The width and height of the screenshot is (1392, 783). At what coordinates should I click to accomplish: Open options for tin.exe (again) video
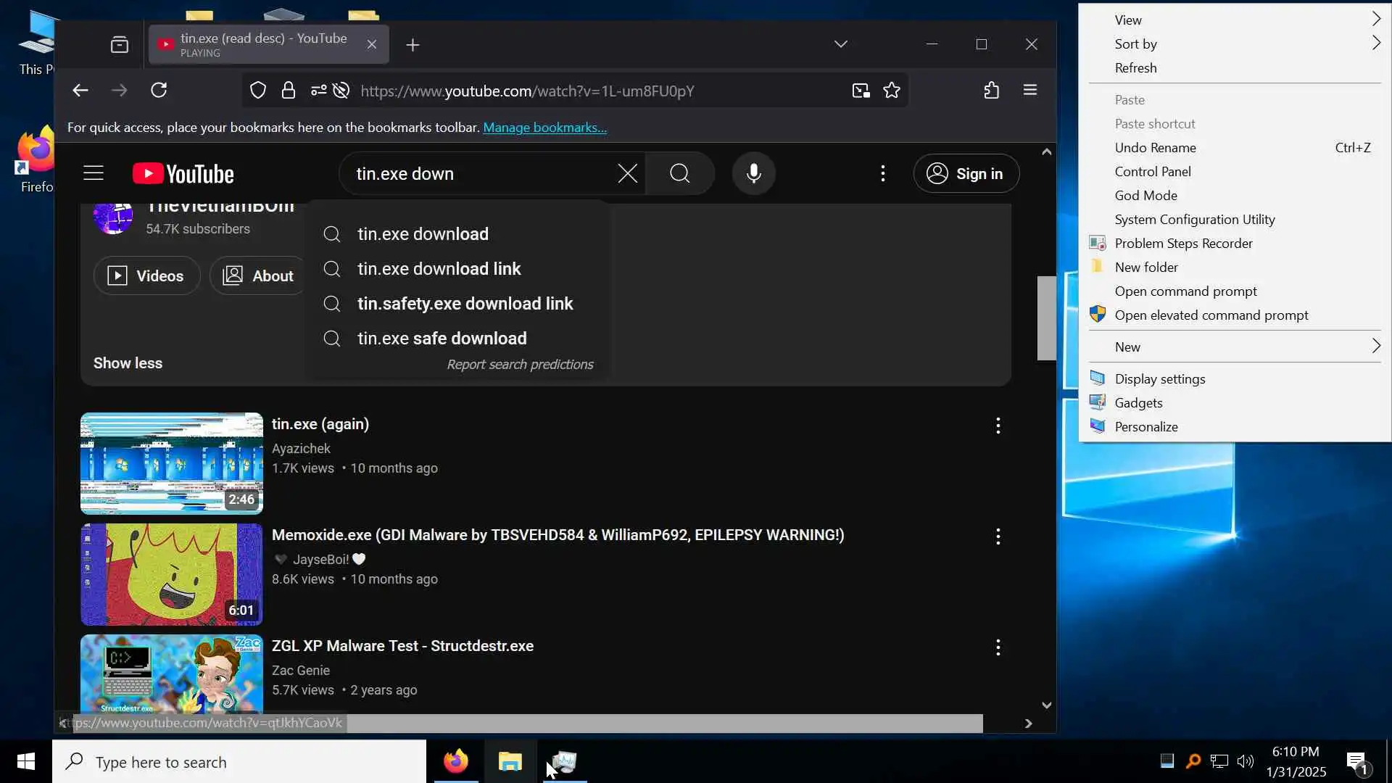click(998, 426)
